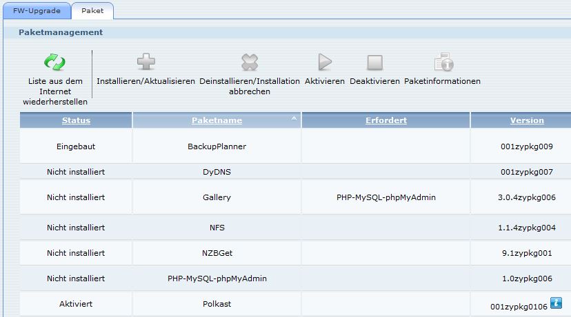Screen dimensions: 571x317
Task: Sort table by Erfordert column
Action: pyautogui.click(x=386, y=120)
